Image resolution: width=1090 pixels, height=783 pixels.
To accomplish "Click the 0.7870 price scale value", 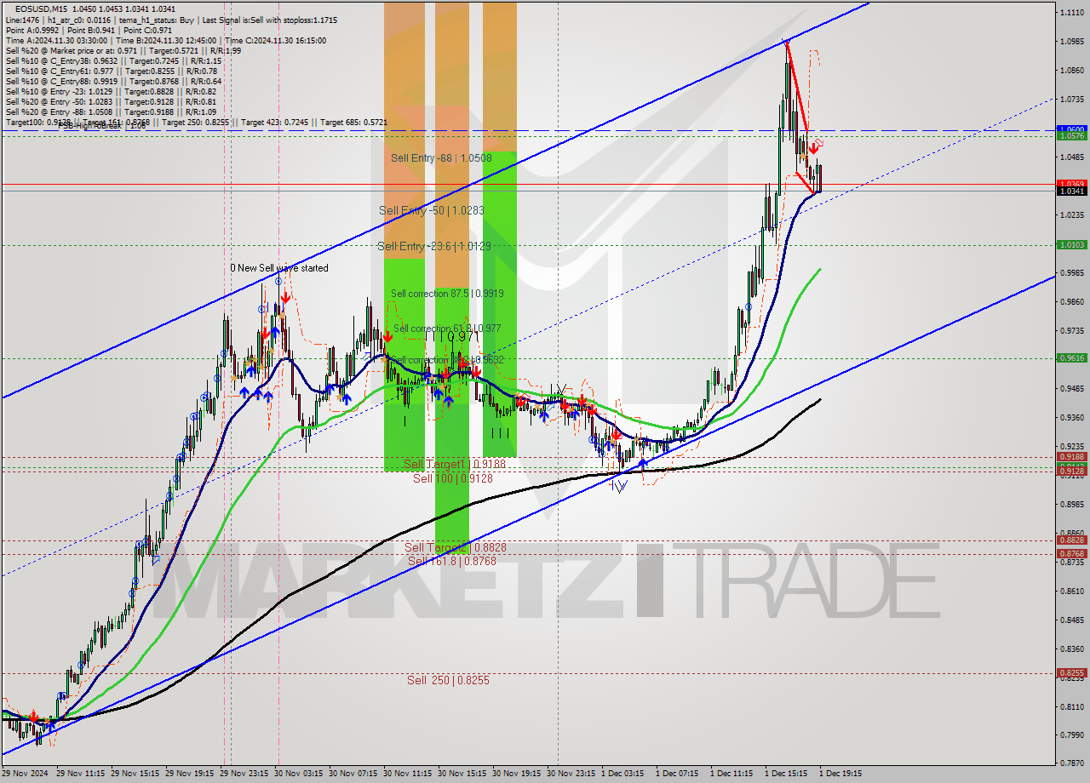I will 1071,763.
